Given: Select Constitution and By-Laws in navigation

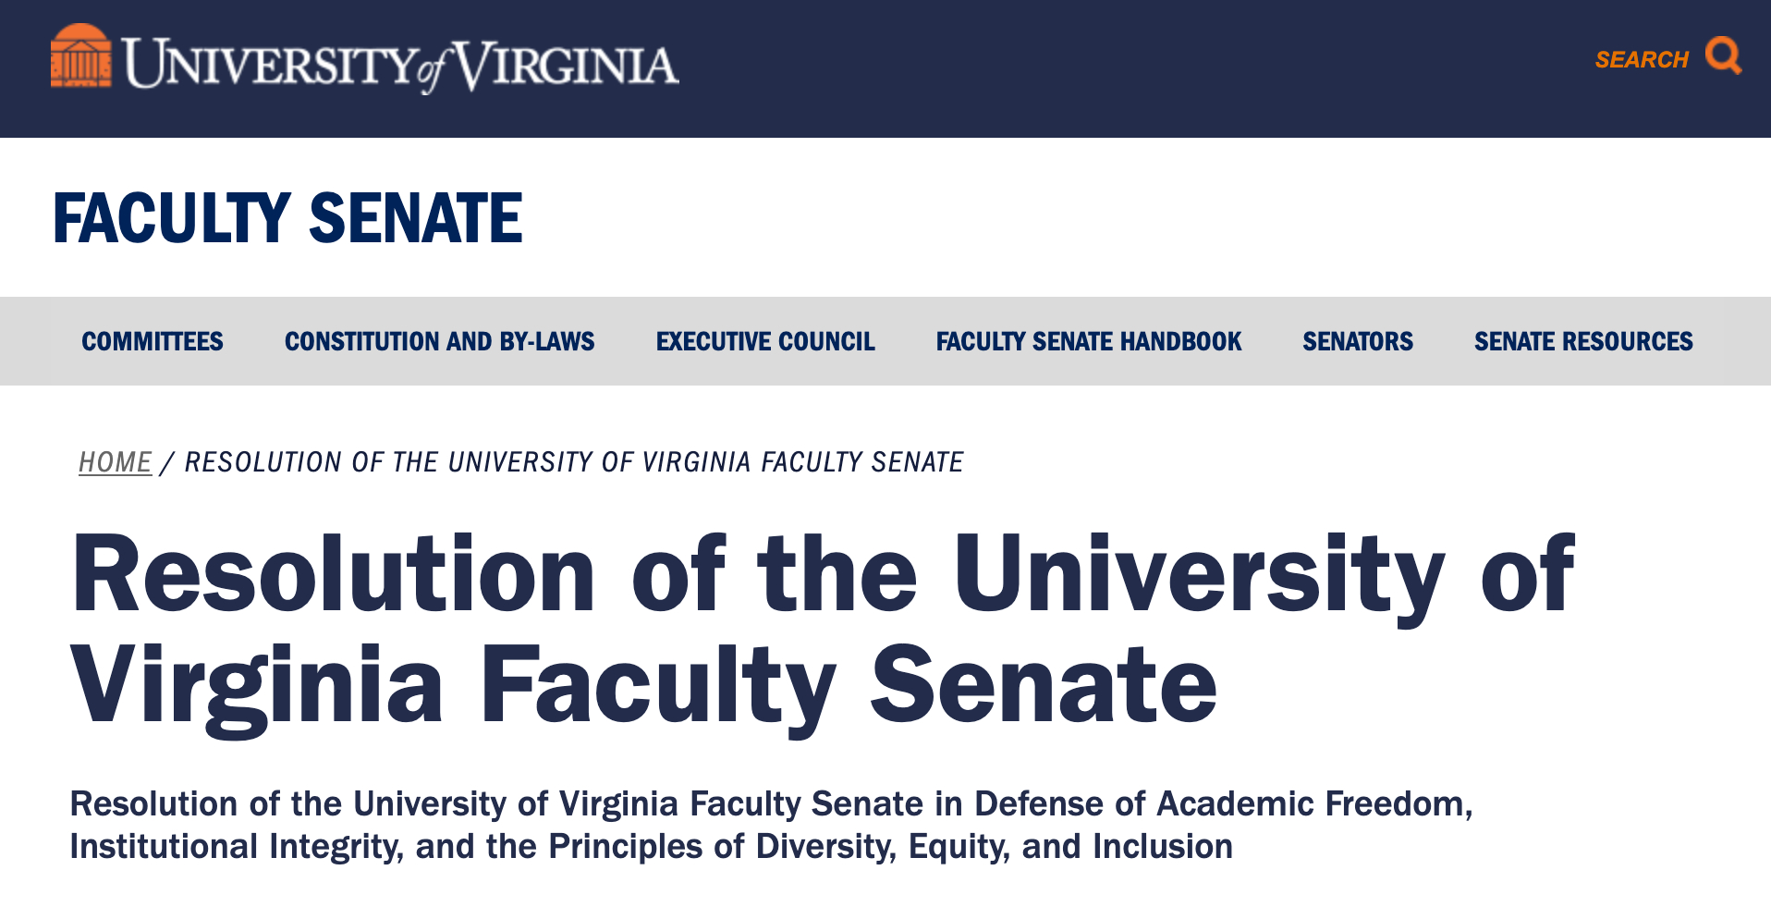Looking at the screenshot, I should tap(439, 342).
